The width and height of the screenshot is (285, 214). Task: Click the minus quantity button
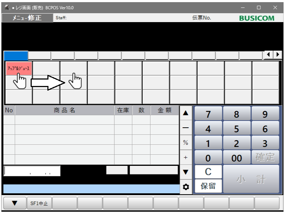pos(185,128)
